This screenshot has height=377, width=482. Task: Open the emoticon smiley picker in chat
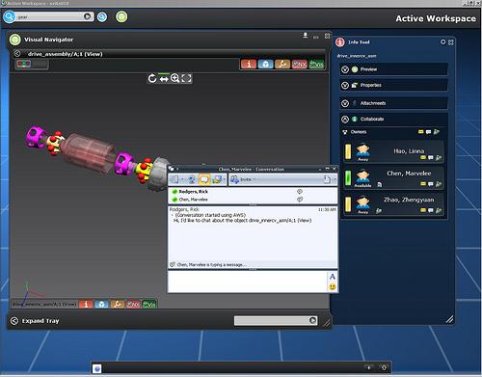pos(333,286)
